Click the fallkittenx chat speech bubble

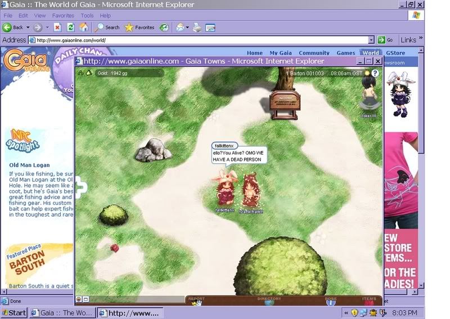pyautogui.click(x=239, y=154)
